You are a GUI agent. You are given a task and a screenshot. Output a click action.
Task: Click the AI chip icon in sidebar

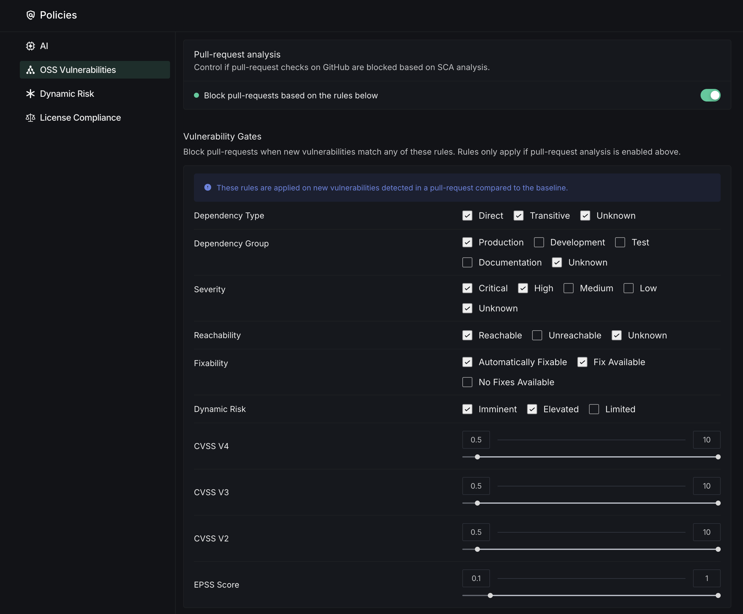pyautogui.click(x=30, y=46)
